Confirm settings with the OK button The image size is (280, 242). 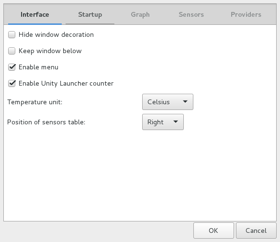tap(213, 231)
